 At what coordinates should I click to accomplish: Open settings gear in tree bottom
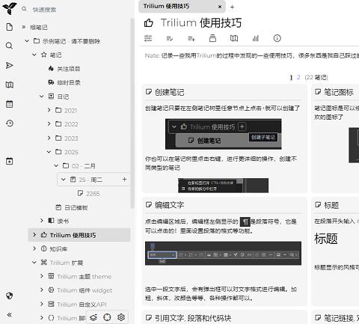(x=121, y=317)
